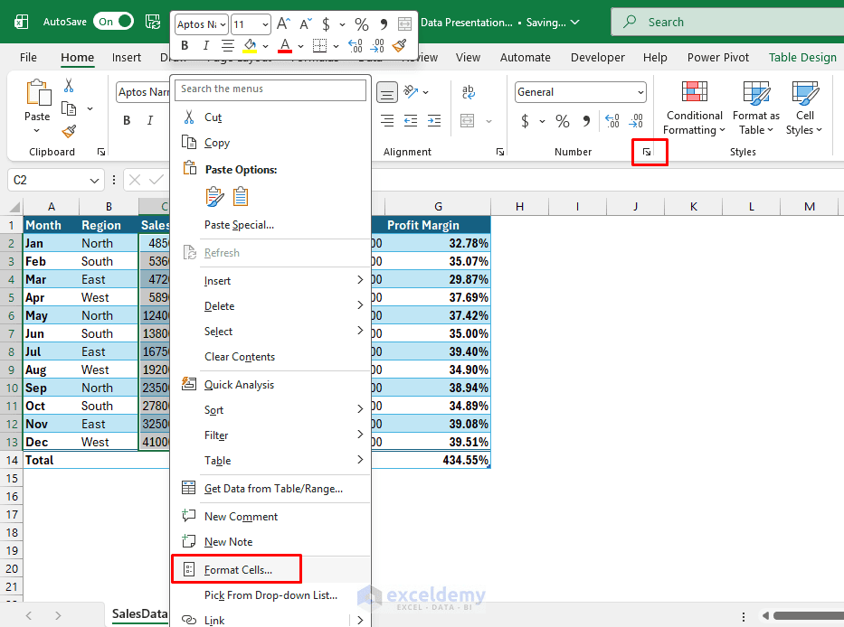Open the Power Pivot tab
The width and height of the screenshot is (844, 627).
717,58
